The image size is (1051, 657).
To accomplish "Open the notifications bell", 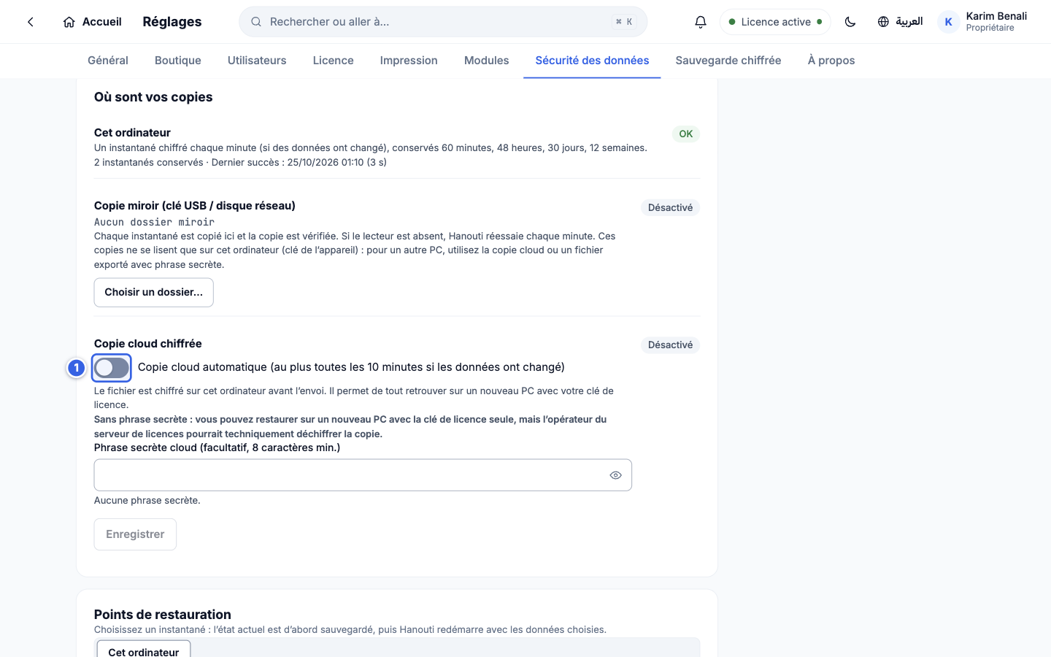I will click(x=701, y=22).
